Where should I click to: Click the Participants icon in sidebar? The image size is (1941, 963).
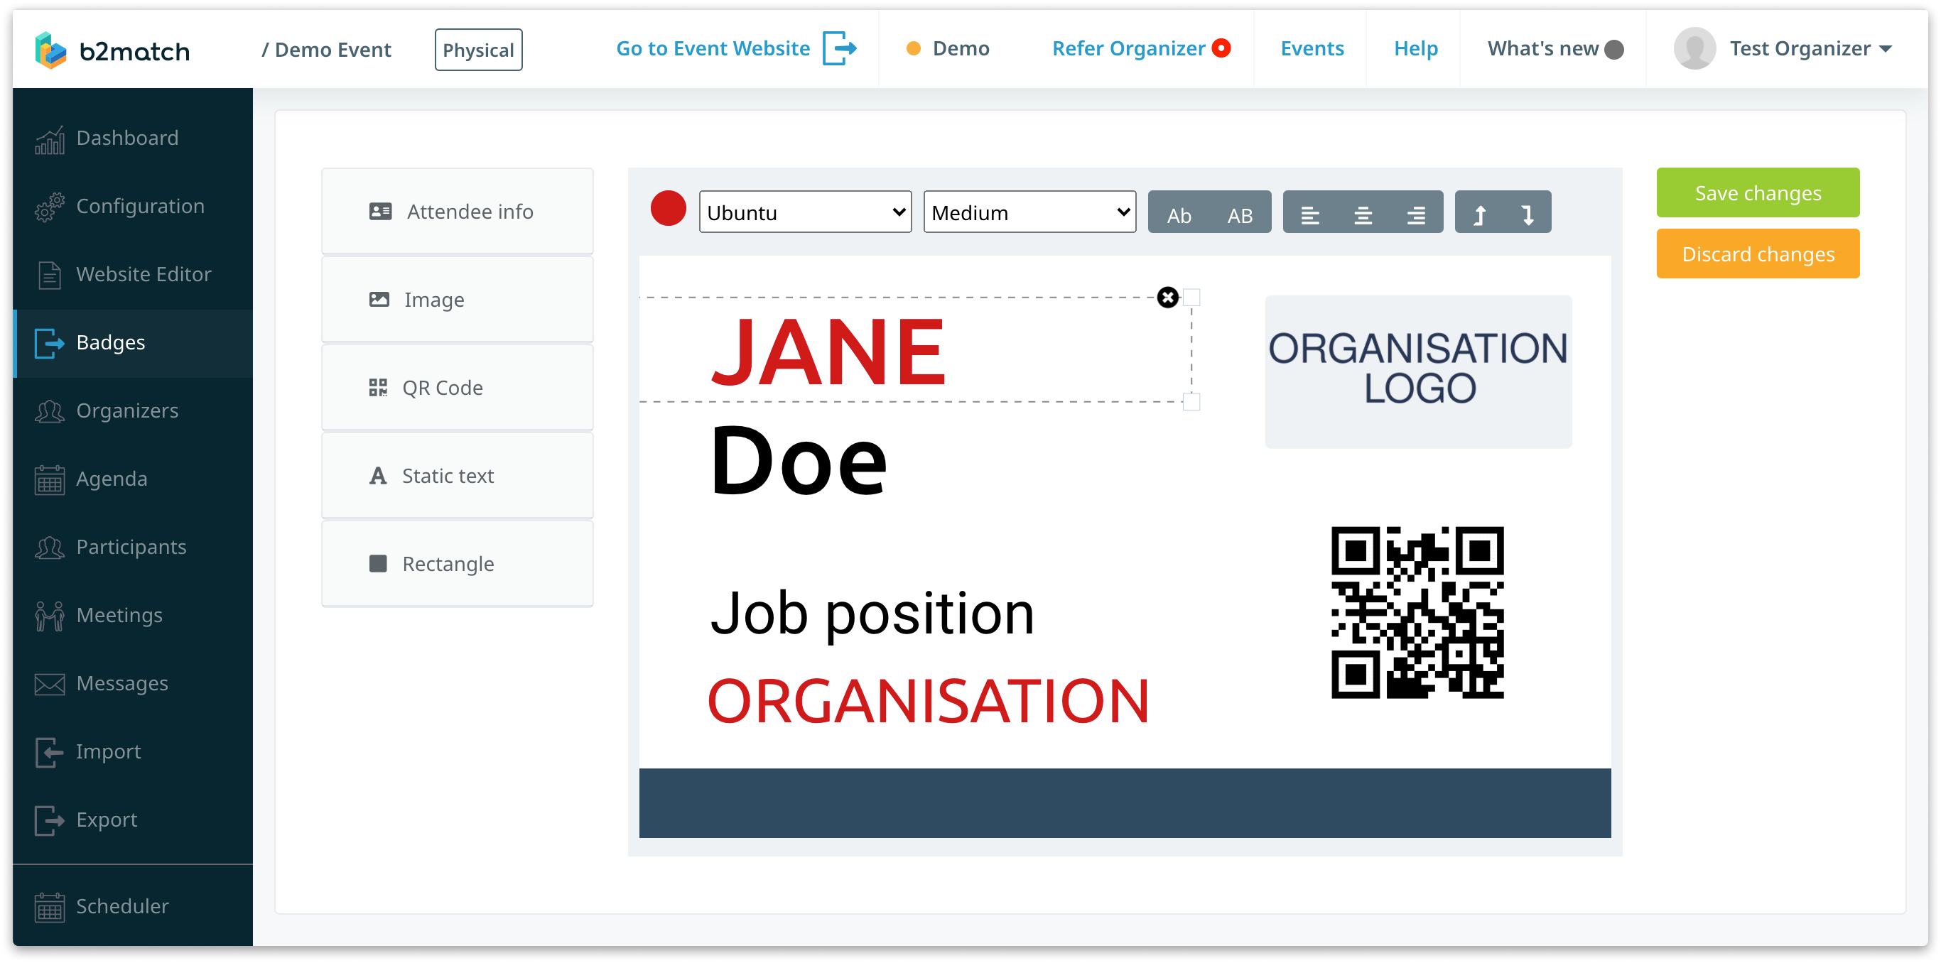pyautogui.click(x=49, y=548)
